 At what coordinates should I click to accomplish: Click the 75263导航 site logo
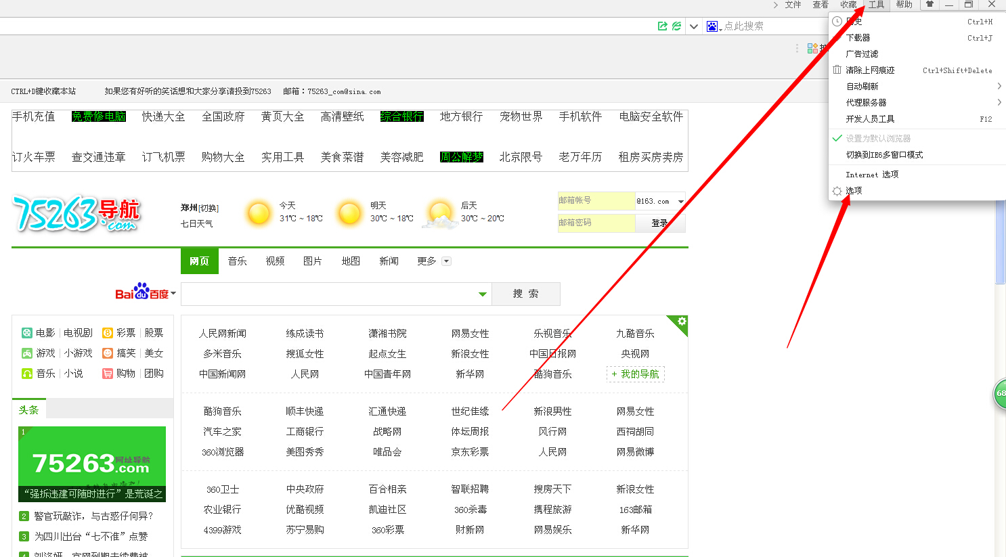(x=76, y=213)
